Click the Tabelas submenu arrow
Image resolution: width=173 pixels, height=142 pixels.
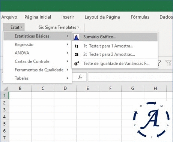pyautogui.click(x=68, y=78)
